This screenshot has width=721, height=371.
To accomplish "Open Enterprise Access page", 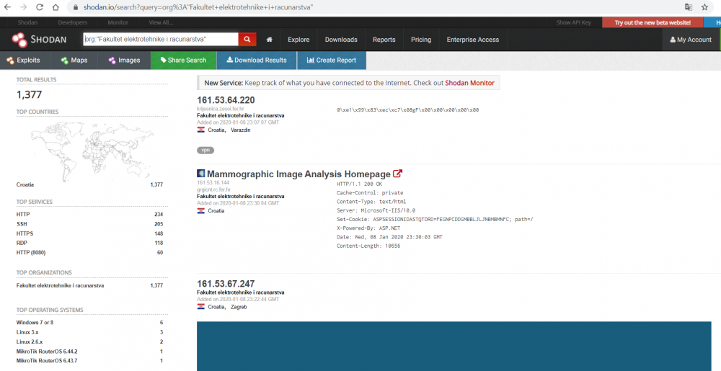I will pos(472,40).
